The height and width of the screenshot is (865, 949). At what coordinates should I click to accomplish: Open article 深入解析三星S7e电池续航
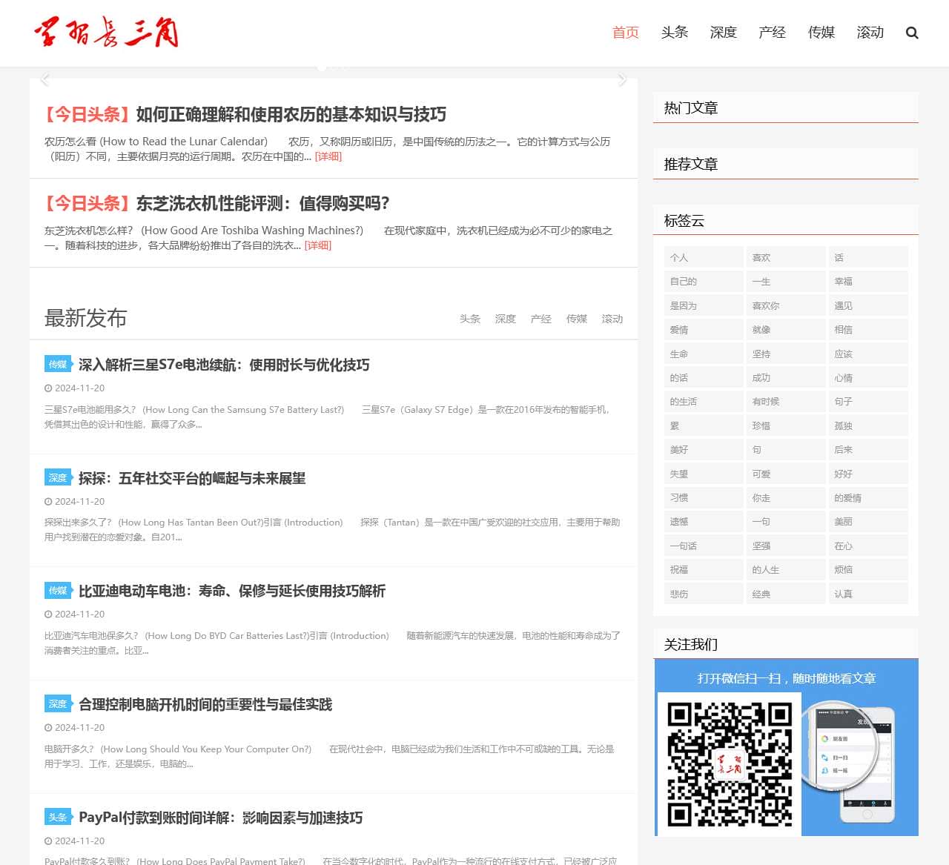coord(224,365)
